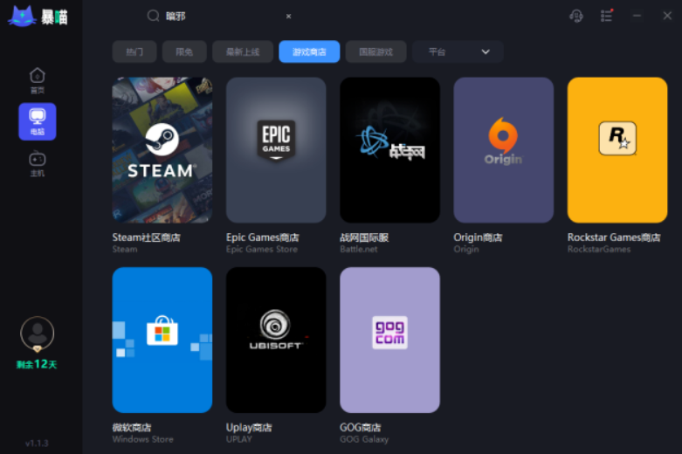Open the task list menu icon in title bar

(607, 16)
